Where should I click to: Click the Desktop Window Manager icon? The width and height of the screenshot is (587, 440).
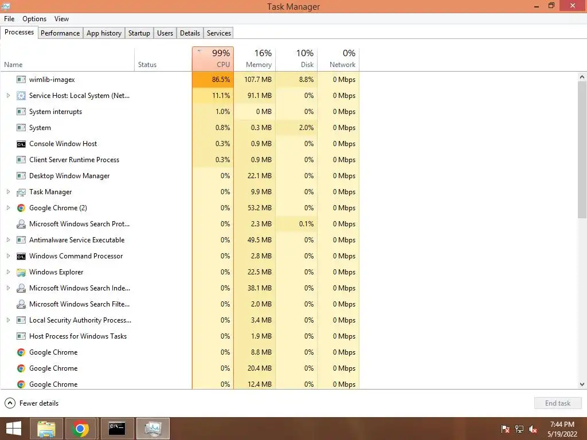tap(21, 176)
